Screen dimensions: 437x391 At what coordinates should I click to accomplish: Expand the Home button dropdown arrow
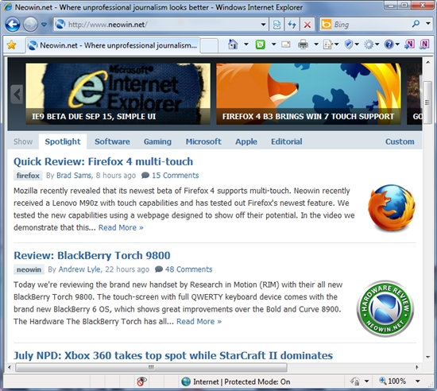246,45
